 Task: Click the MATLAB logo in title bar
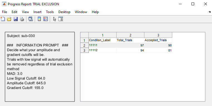click(x=4, y=4)
